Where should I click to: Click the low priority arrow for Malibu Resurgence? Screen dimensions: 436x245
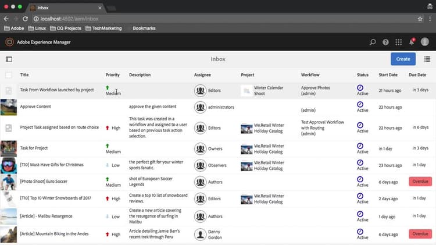(108, 216)
